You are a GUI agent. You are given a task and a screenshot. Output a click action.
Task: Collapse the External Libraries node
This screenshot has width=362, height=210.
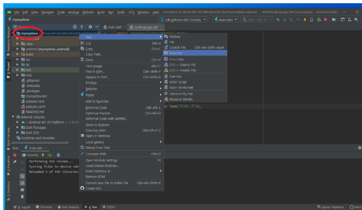13,117
